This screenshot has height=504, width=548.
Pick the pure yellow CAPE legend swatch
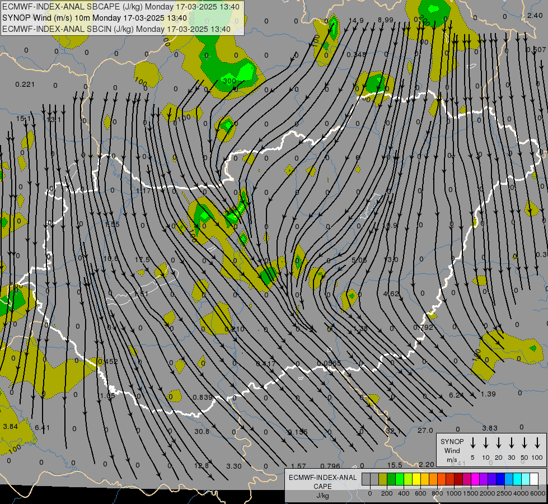click(416, 479)
